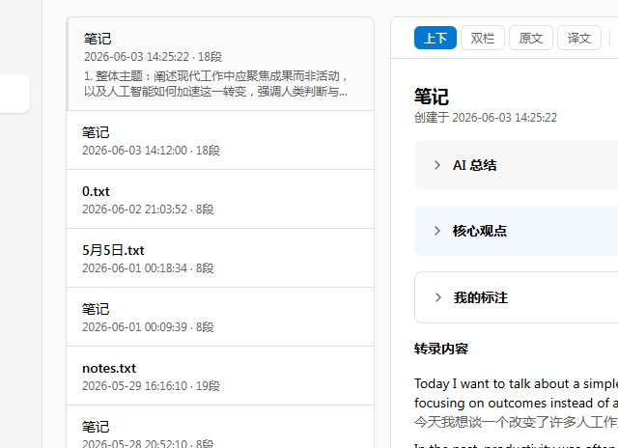Image resolution: width=618 pixels, height=448 pixels.
Task: Click the transcript line starting Today I want
Action: point(516,383)
